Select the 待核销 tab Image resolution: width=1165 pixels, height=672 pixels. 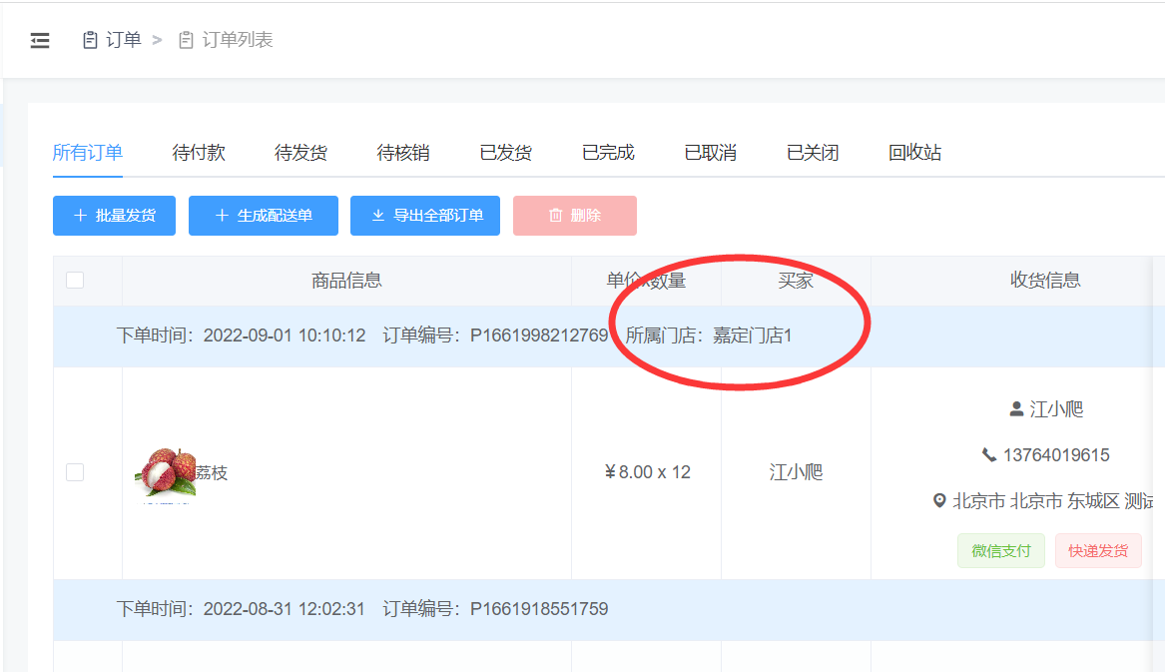pos(403,153)
